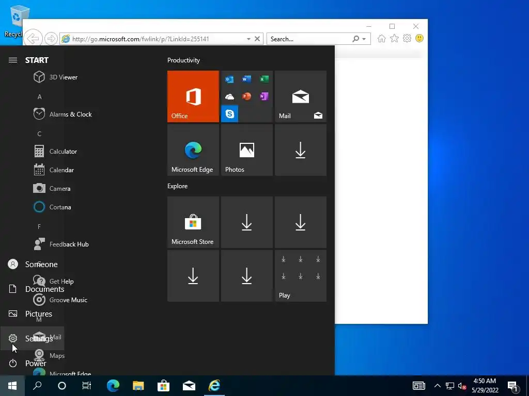
Task: Open File Explorer from the taskbar
Action: click(138, 386)
